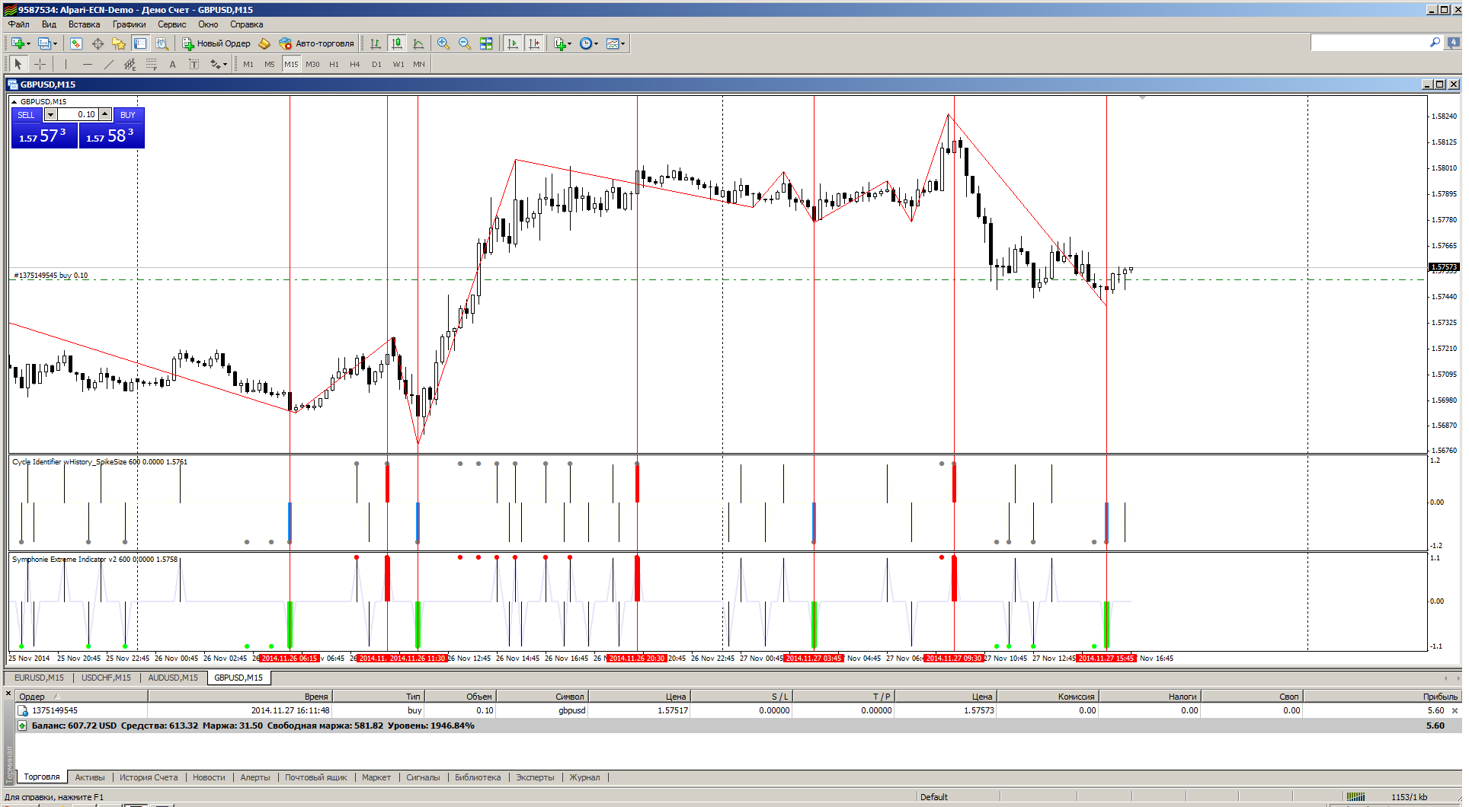The height and width of the screenshot is (807, 1469).
Task: Collapse the one-click trading panel triangle
Action: [14, 101]
